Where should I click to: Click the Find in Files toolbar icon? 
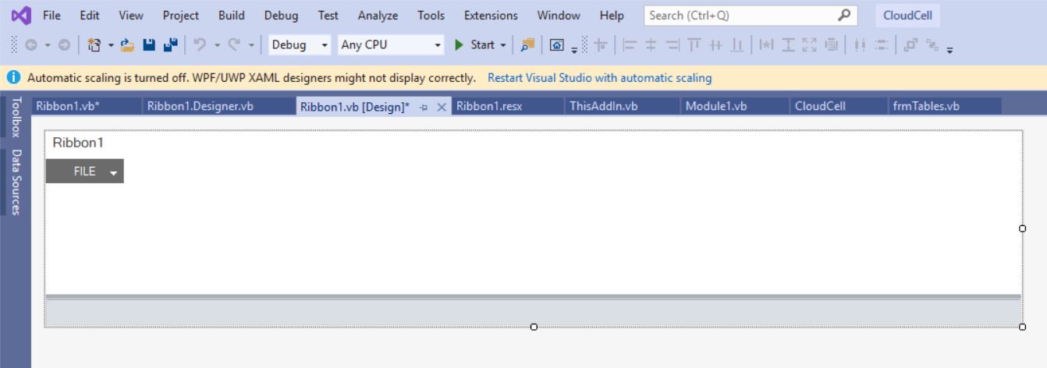[528, 45]
